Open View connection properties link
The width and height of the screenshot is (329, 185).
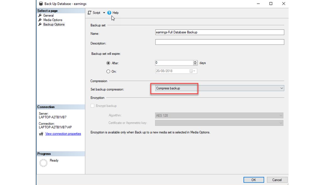pyautogui.click(x=63, y=134)
